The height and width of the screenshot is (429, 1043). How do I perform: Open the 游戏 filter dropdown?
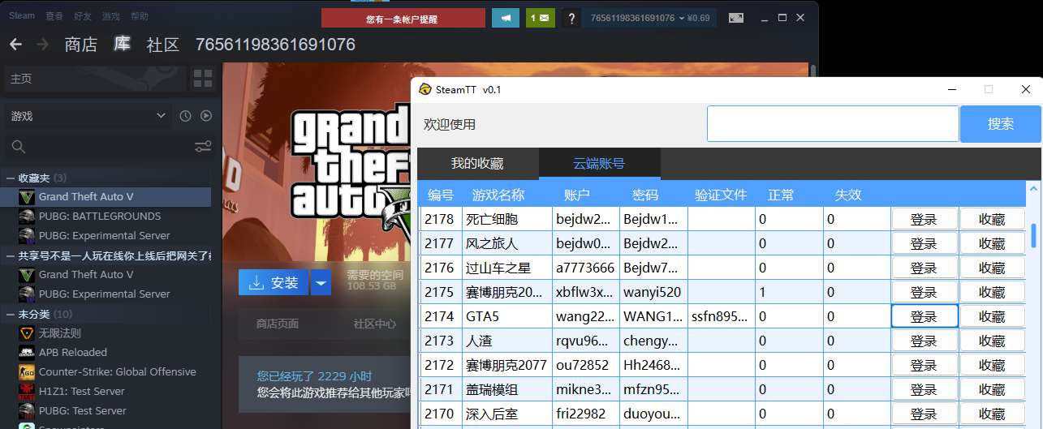(87, 116)
